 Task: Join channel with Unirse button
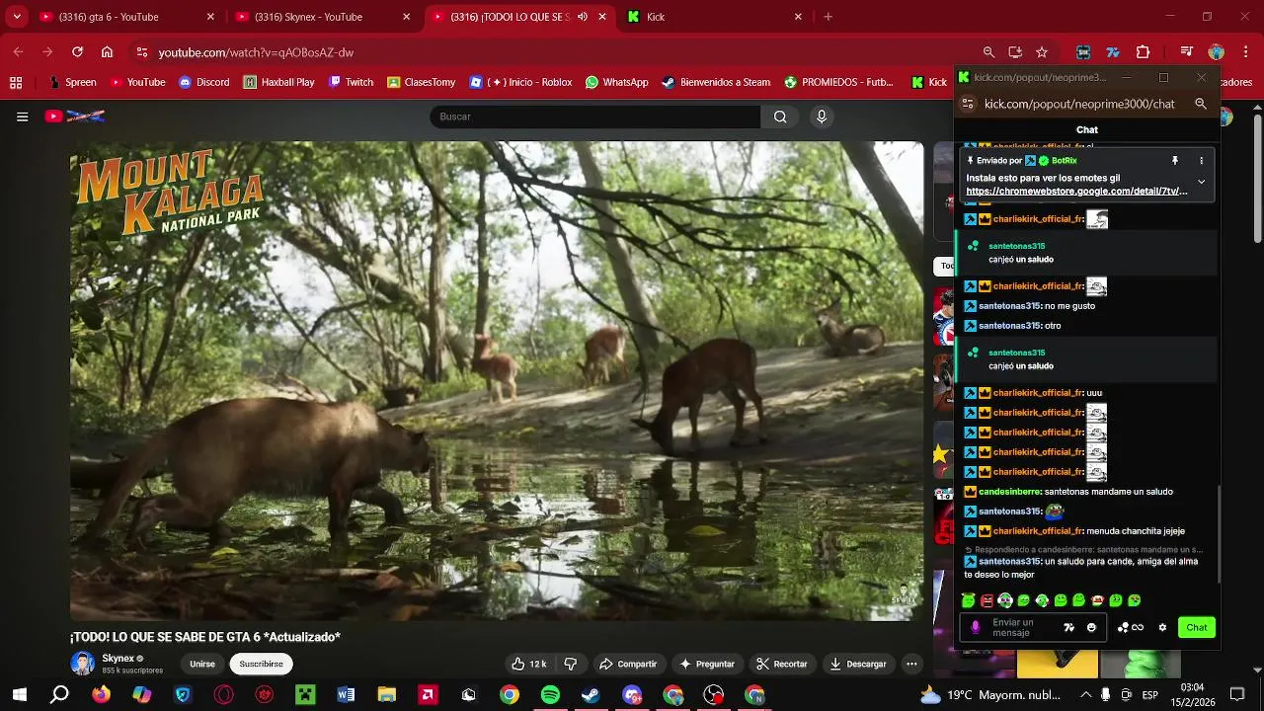(x=202, y=664)
